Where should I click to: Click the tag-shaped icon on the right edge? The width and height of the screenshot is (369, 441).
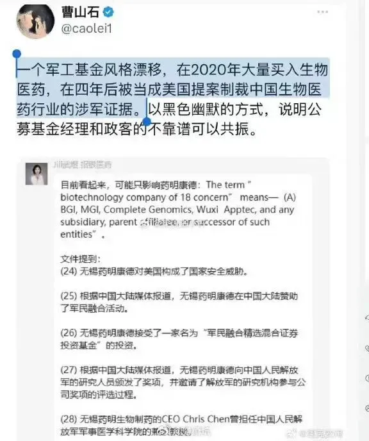pyautogui.click(x=366, y=349)
